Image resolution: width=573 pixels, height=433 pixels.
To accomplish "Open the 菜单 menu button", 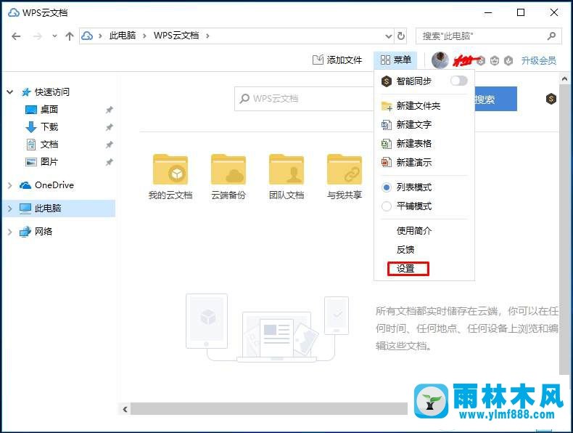I will (x=395, y=60).
